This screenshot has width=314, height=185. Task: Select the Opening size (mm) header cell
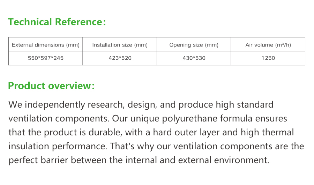194,44
